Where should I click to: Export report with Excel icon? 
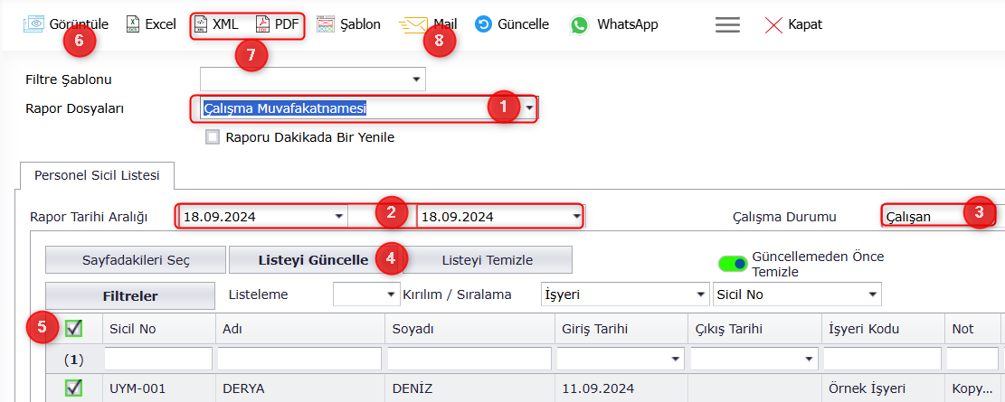point(133,25)
